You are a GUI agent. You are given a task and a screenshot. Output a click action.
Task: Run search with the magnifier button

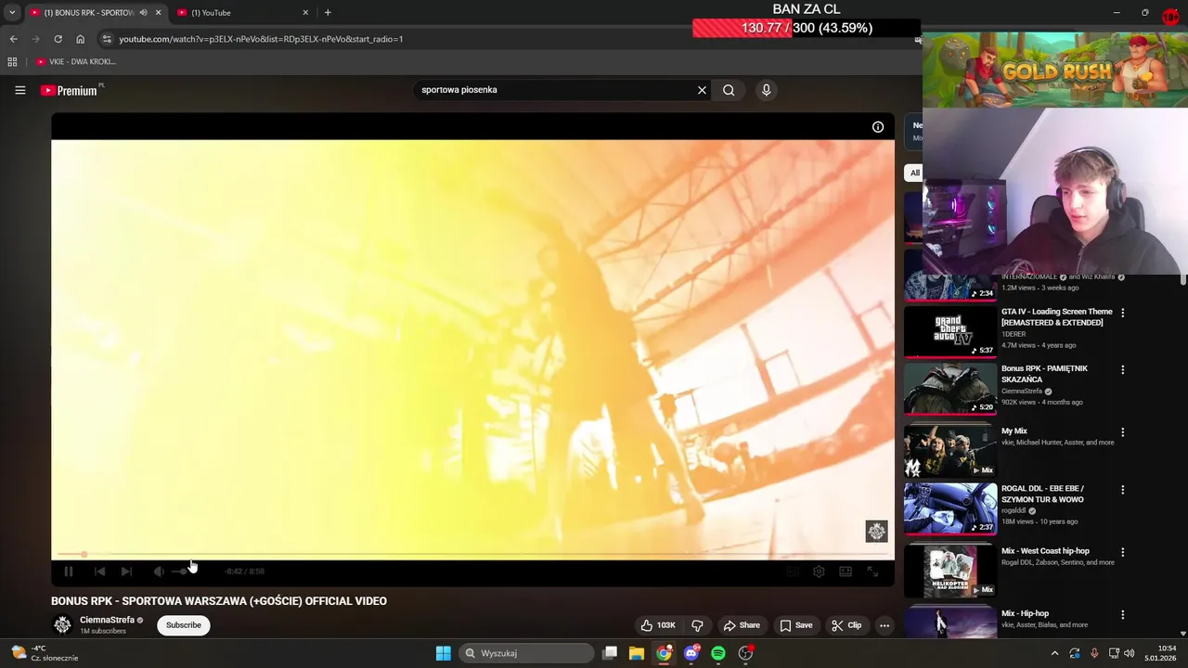click(x=729, y=90)
